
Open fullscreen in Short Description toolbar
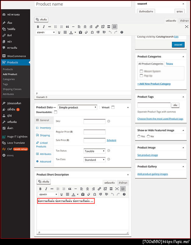117,189
